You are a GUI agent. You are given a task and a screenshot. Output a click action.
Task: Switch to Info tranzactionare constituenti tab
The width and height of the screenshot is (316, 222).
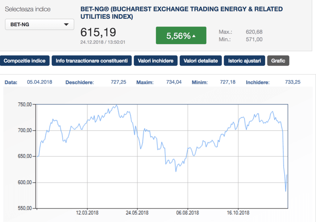pyautogui.click(x=92, y=61)
